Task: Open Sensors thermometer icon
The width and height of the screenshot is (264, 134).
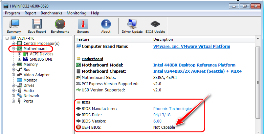Action: (x=83, y=24)
